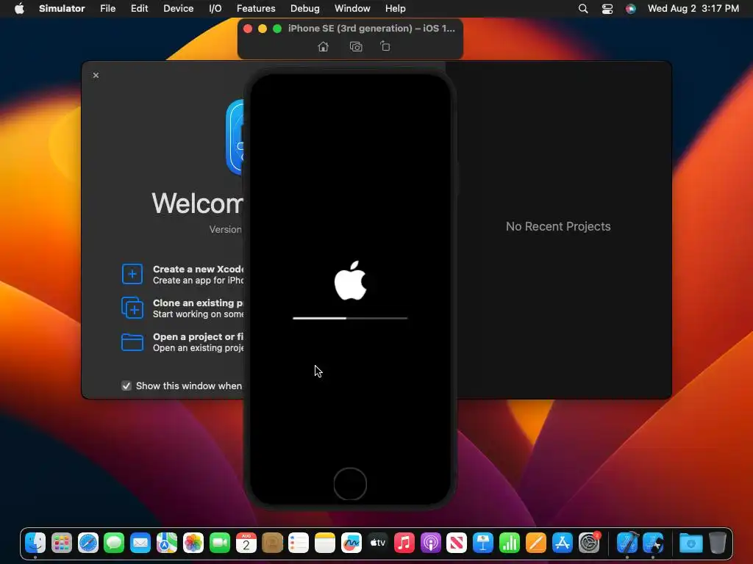Open Freeform from the Dock

click(x=351, y=543)
